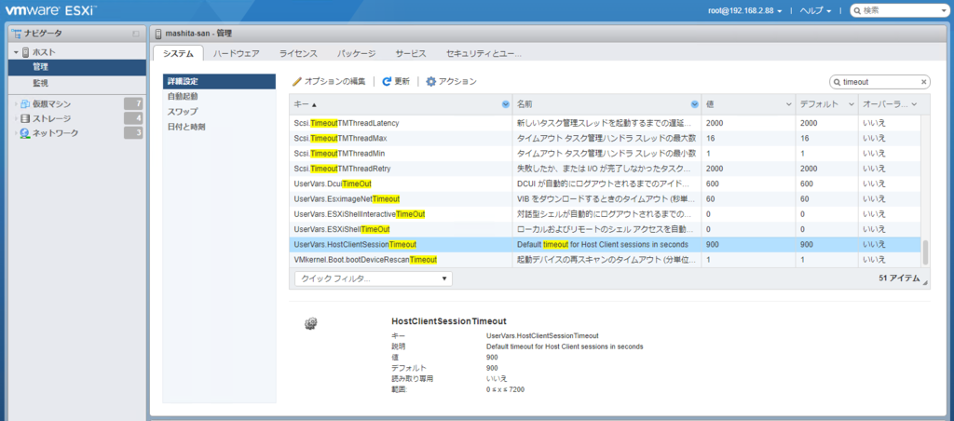Select 自動起動 in the system menu
This screenshot has height=421, width=954.
[220, 97]
